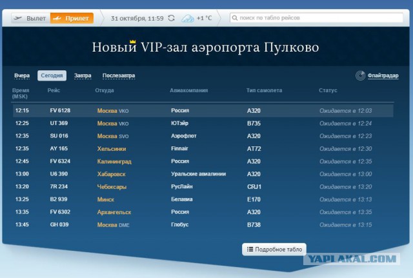The width and height of the screenshot is (413, 278).
Task: Click status Ожидается в 13:15
Action: click(x=346, y=225)
